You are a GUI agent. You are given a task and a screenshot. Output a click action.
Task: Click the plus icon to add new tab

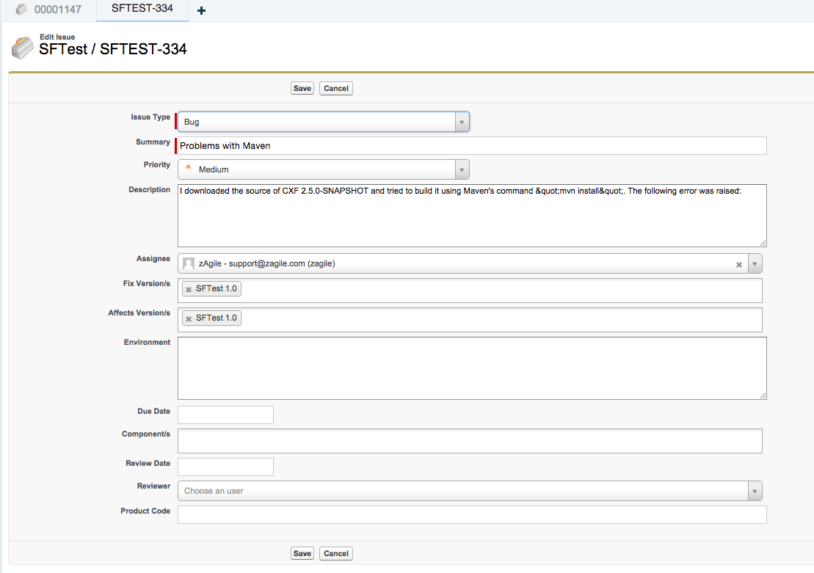coord(202,10)
